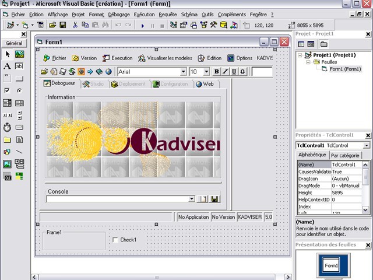Select the Shape control tool
Screen dimensions: 373x280
click(8, 152)
